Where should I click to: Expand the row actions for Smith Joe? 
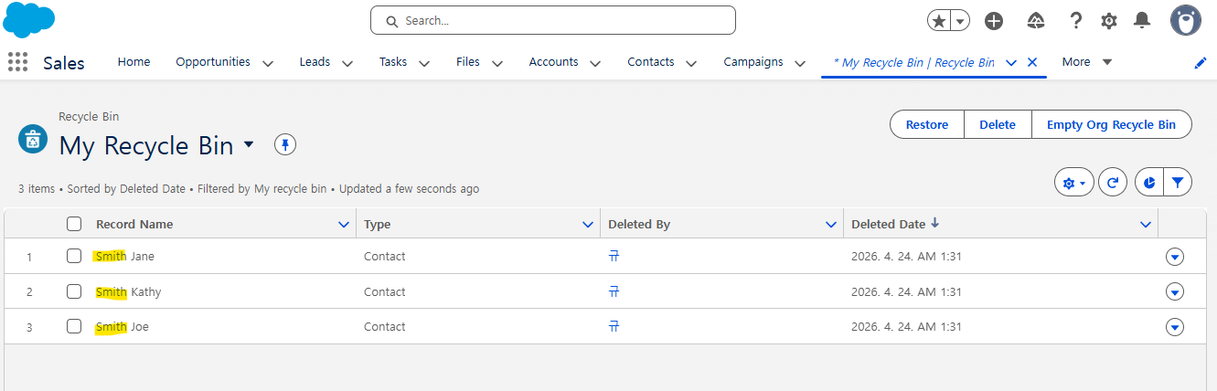pos(1175,327)
